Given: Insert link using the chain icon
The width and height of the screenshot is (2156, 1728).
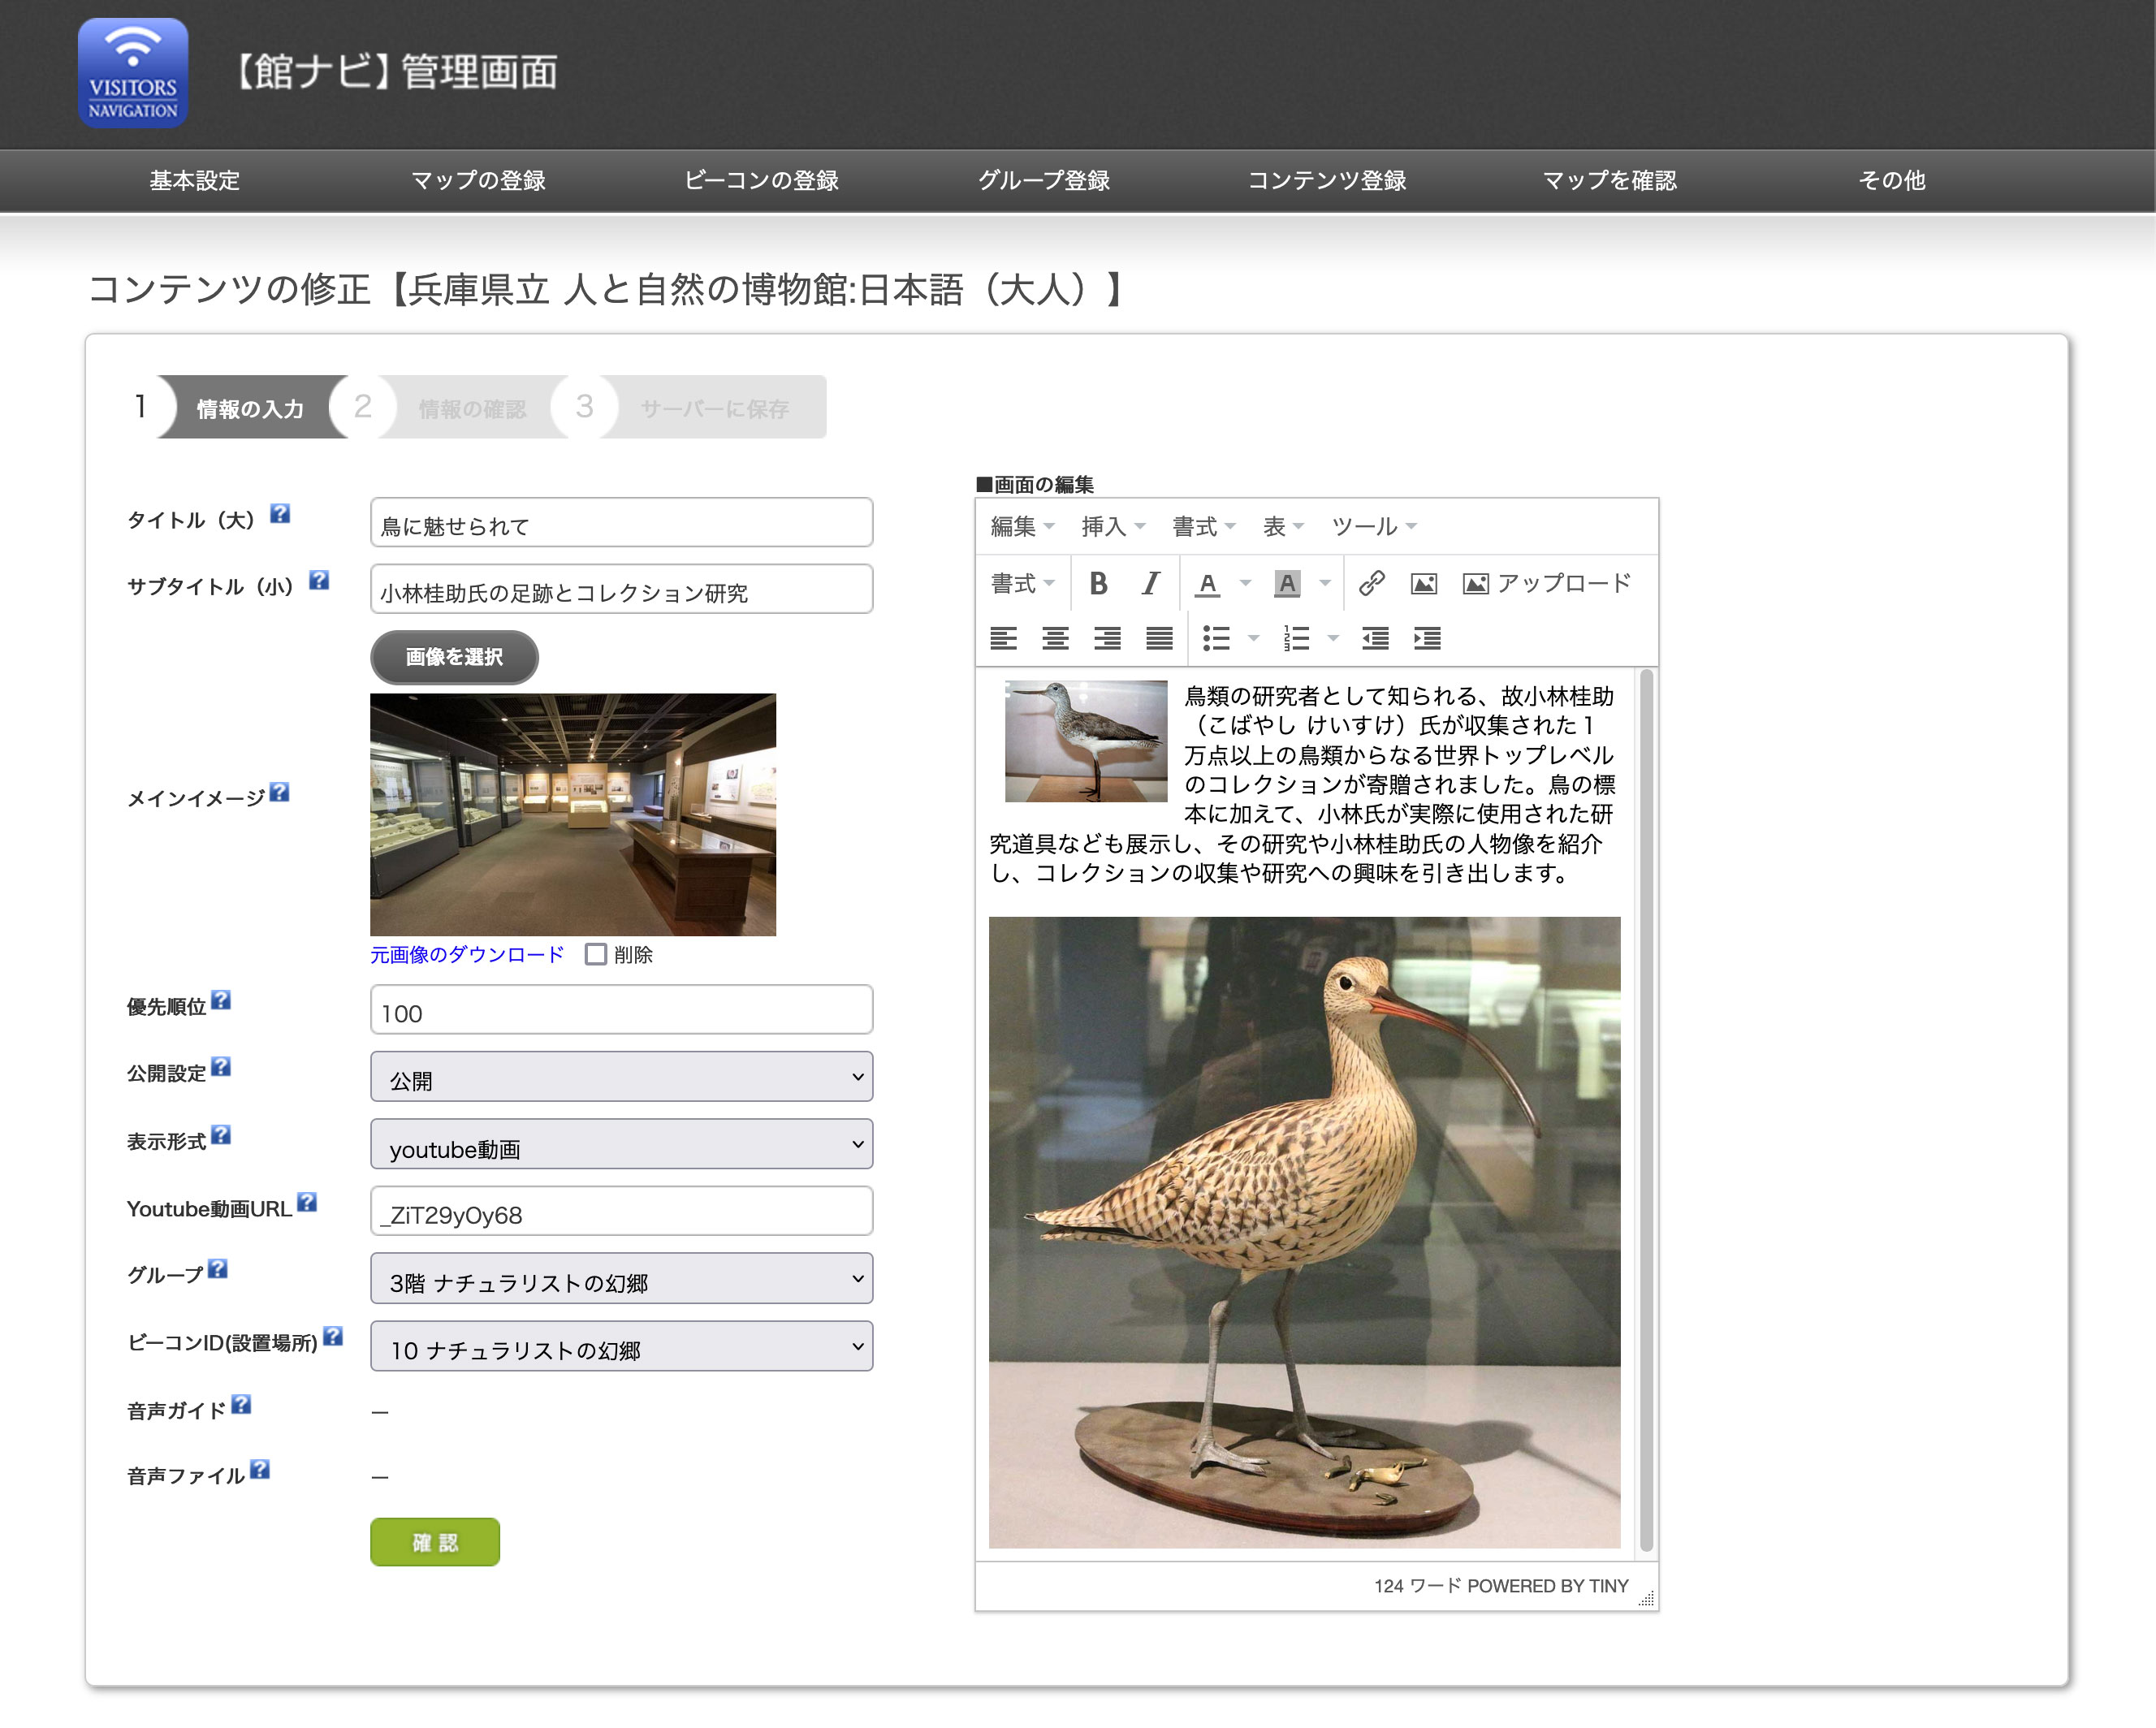Looking at the screenshot, I should [x=1371, y=583].
